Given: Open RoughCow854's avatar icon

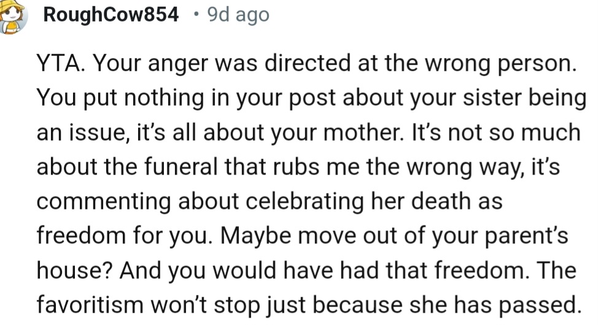Looking at the screenshot, I should pyautogui.click(x=14, y=16).
